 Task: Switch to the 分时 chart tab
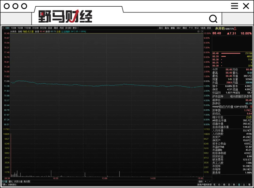(x=7, y=28)
